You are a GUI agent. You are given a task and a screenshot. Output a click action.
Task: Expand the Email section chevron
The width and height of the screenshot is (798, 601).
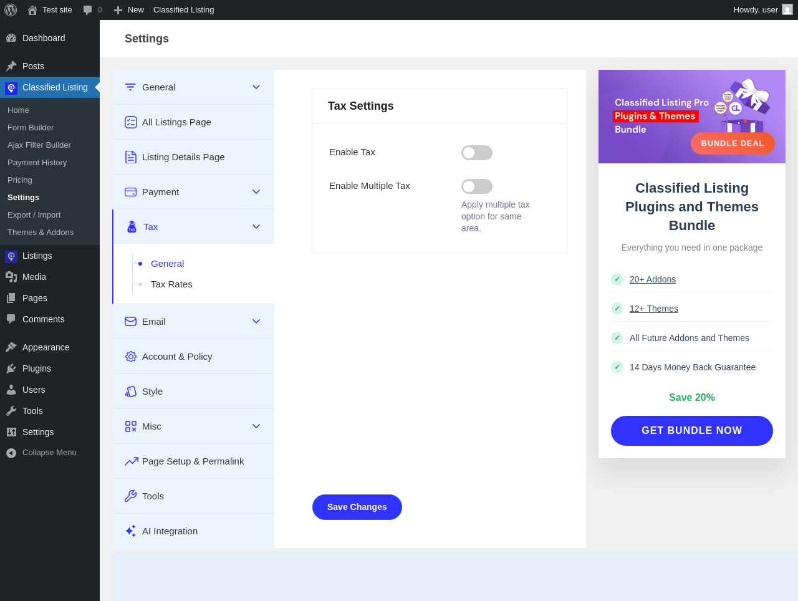tap(256, 322)
